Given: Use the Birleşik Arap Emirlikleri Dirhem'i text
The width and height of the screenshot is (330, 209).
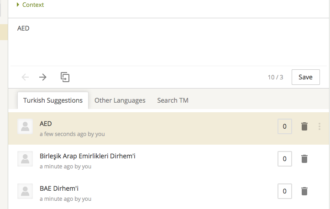Looking at the screenshot, I should [x=87, y=156].
